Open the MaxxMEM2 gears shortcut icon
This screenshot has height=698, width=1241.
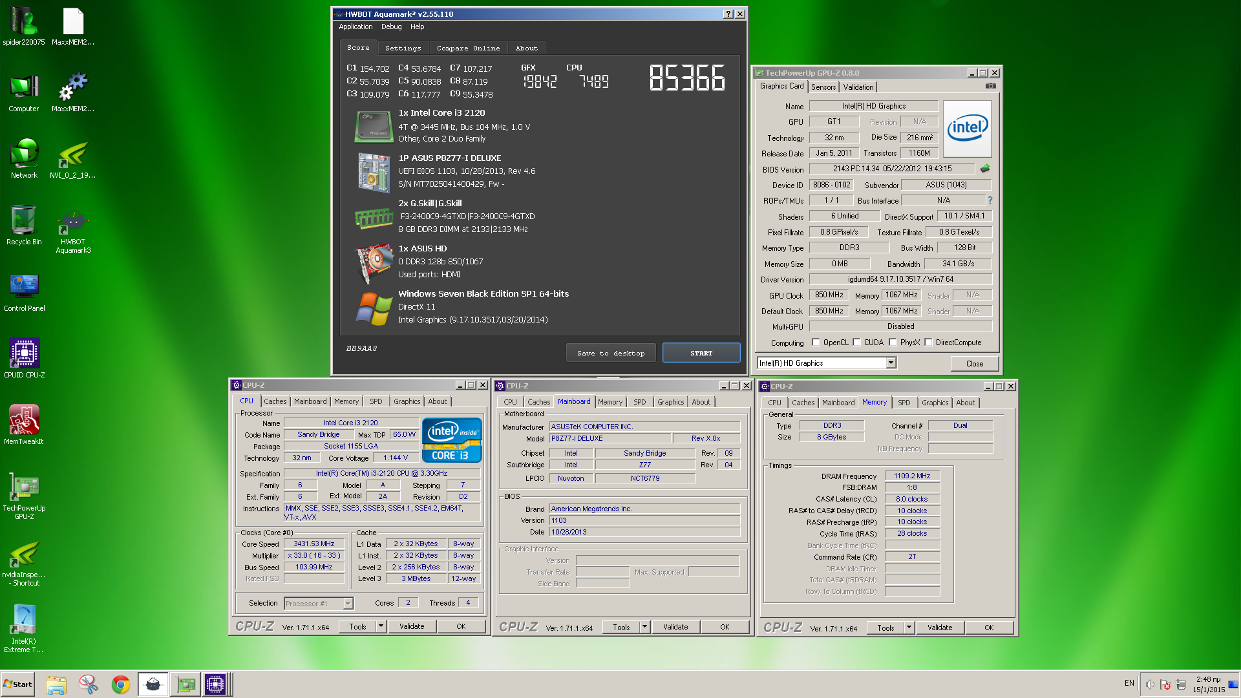point(73,92)
